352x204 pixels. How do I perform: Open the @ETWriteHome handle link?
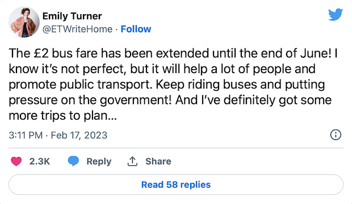77,29
